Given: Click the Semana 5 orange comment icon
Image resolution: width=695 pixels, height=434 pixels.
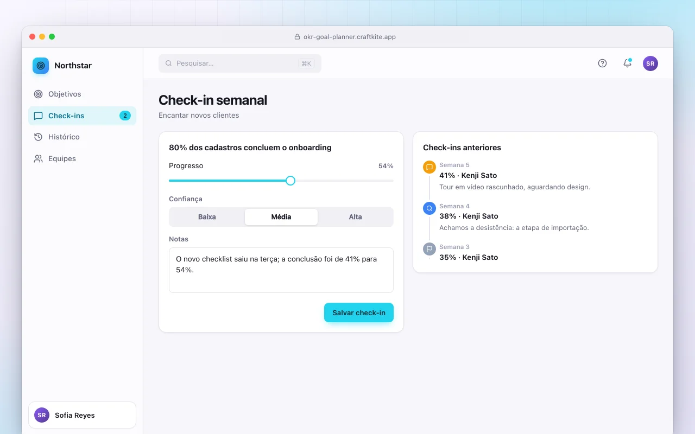Looking at the screenshot, I should point(429,167).
